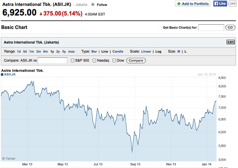Click the Follow star icon
This screenshot has width=238, height=168.
93,4
